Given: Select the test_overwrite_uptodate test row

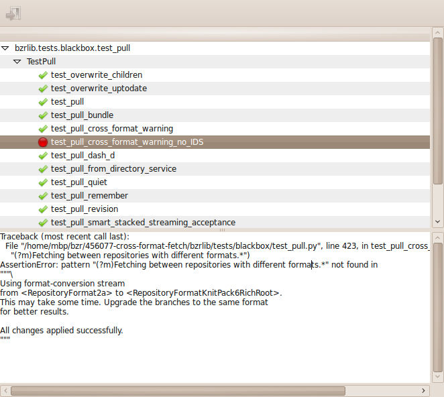Looking at the screenshot, I should coord(215,89).
